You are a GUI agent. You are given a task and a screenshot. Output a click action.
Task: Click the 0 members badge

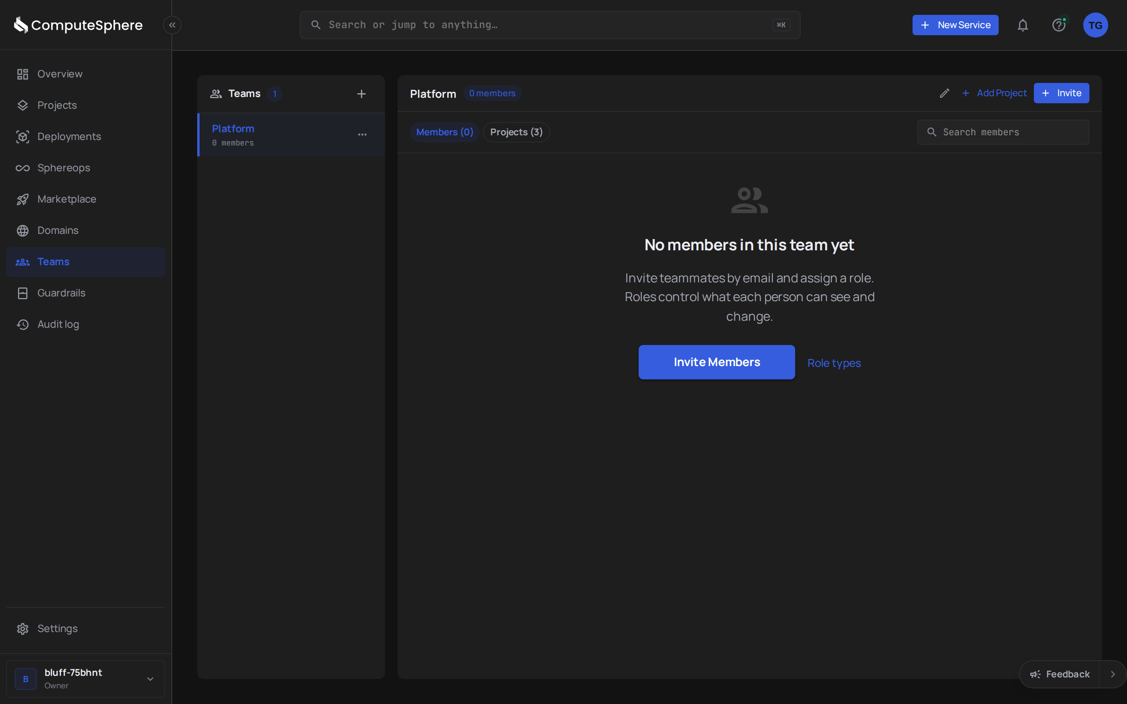(492, 93)
